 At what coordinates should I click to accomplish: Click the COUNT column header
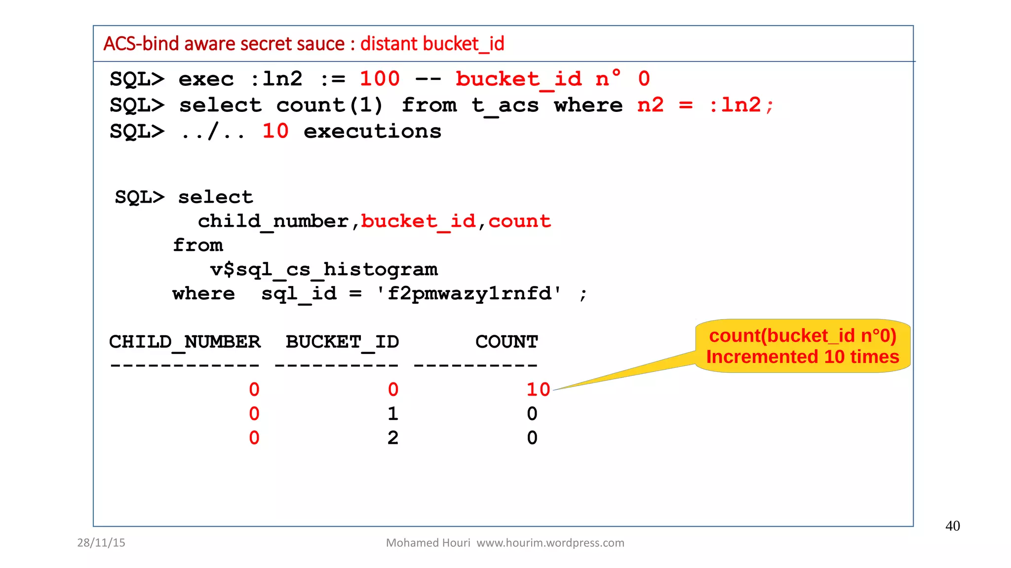[506, 342]
